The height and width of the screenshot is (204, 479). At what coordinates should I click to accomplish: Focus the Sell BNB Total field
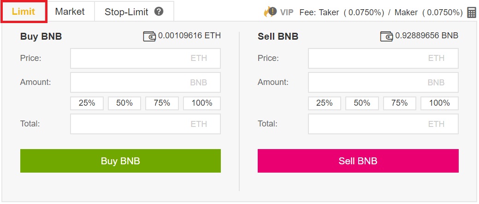(x=383, y=124)
